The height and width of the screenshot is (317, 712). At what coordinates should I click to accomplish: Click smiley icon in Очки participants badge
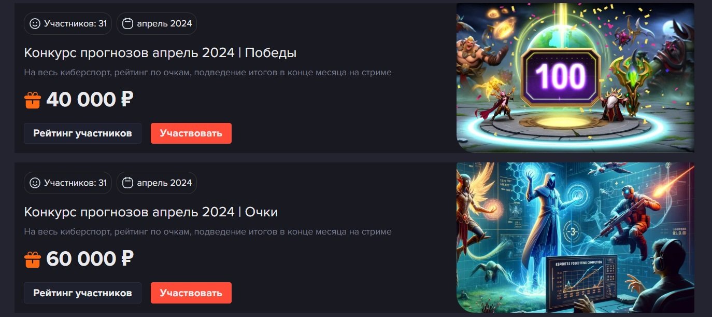pos(35,183)
